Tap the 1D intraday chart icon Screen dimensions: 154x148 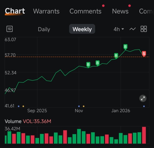[9, 29]
